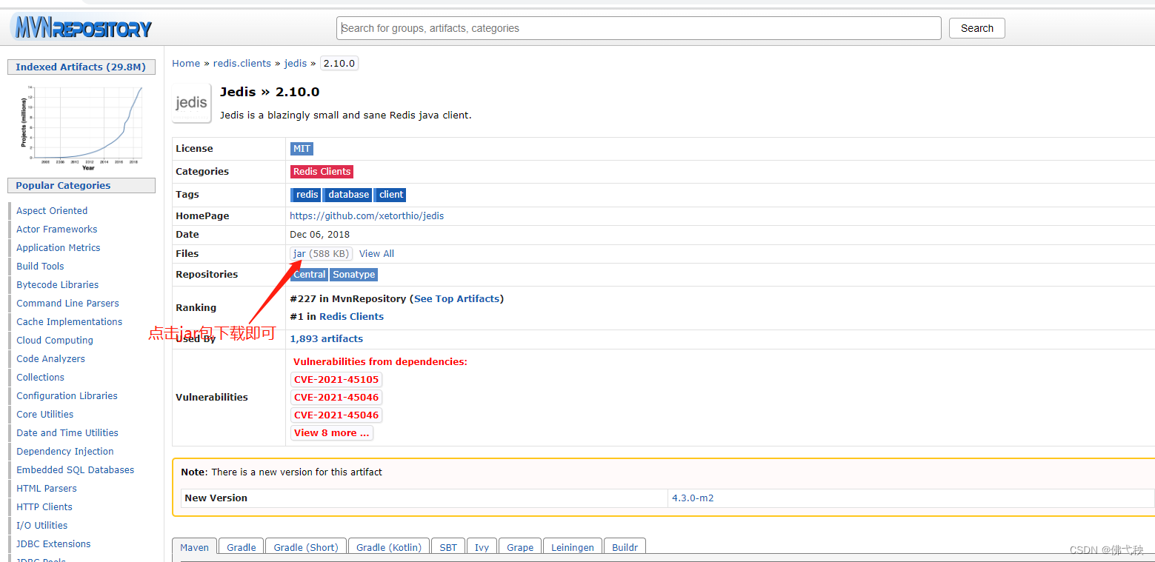Open the Redis Clients category tag
1155x562 pixels.
tap(322, 172)
